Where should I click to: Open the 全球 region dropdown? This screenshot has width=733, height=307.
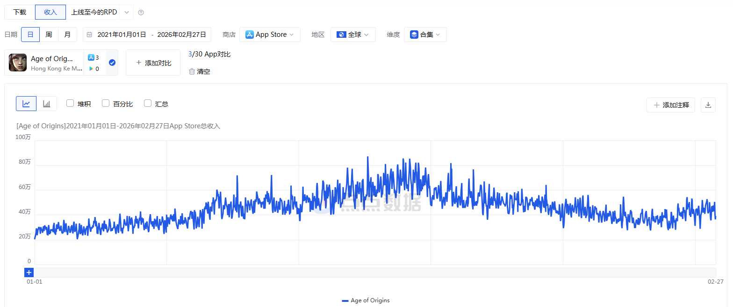point(353,35)
